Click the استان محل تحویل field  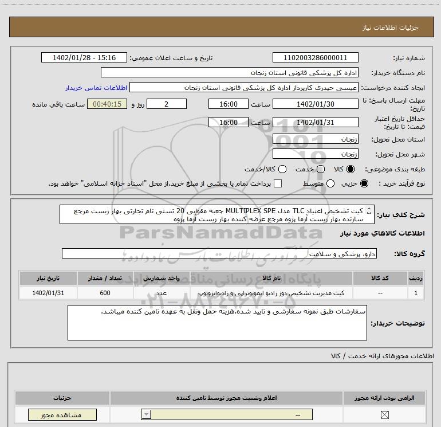click(315, 139)
